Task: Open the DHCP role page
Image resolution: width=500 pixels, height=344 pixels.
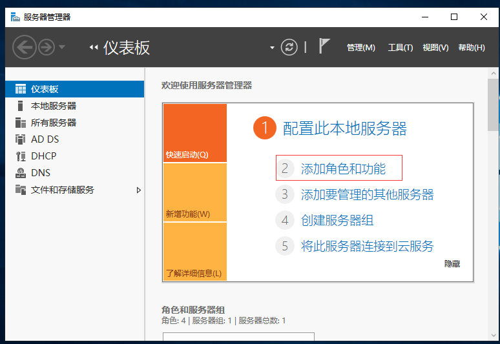Action: pos(75,156)
